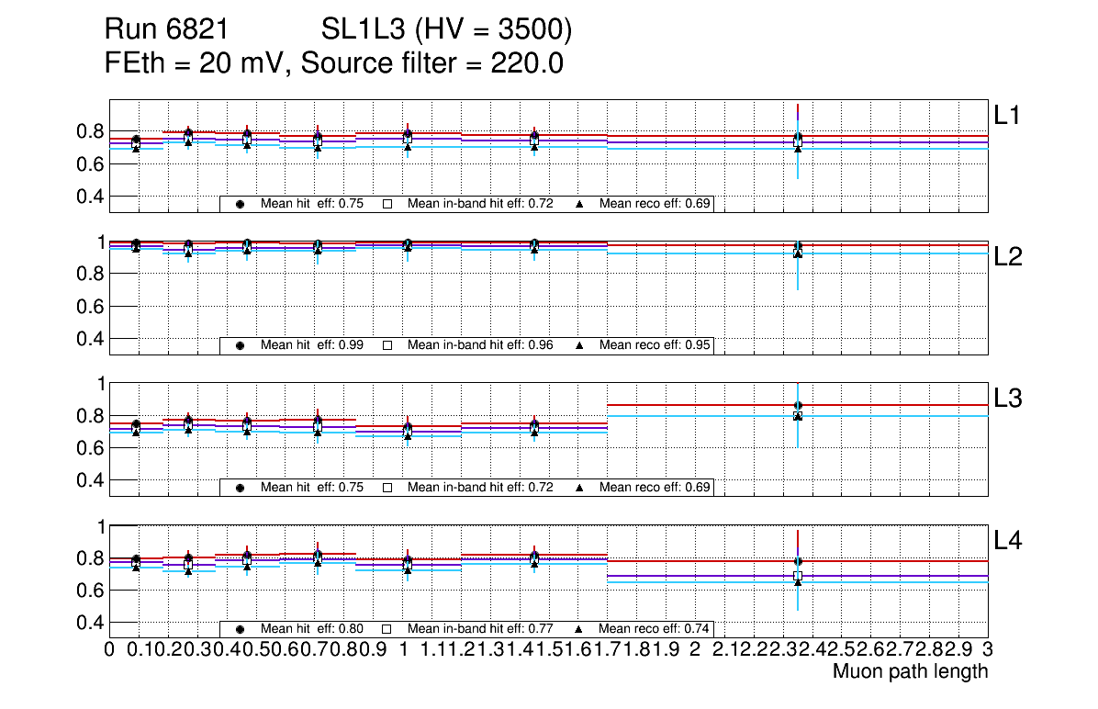This screenshot has width=1098, height=709.
Task: Select 'Mean reco eff: 0.74' legend text
Action: tap(655, 629)
